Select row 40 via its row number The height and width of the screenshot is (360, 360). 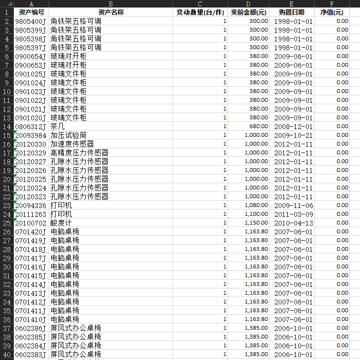(x=7, y=354)
